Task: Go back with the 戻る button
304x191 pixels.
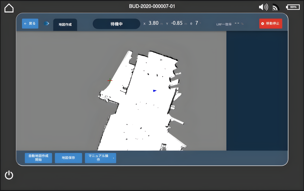Action: pyautogui.click(x=30, y=24)
